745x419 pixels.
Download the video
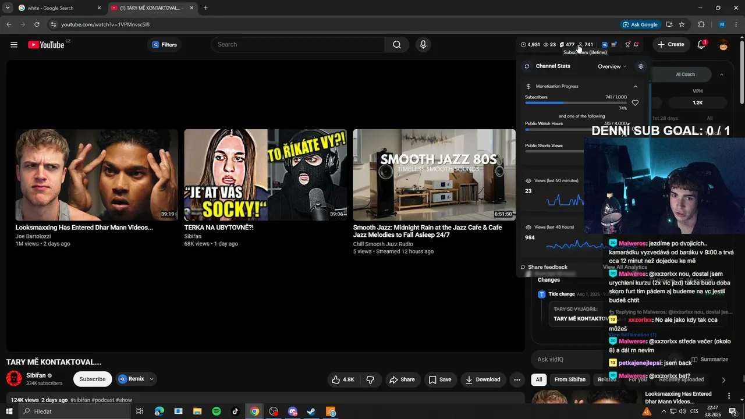pyautogui.click(x=483, y=379)
